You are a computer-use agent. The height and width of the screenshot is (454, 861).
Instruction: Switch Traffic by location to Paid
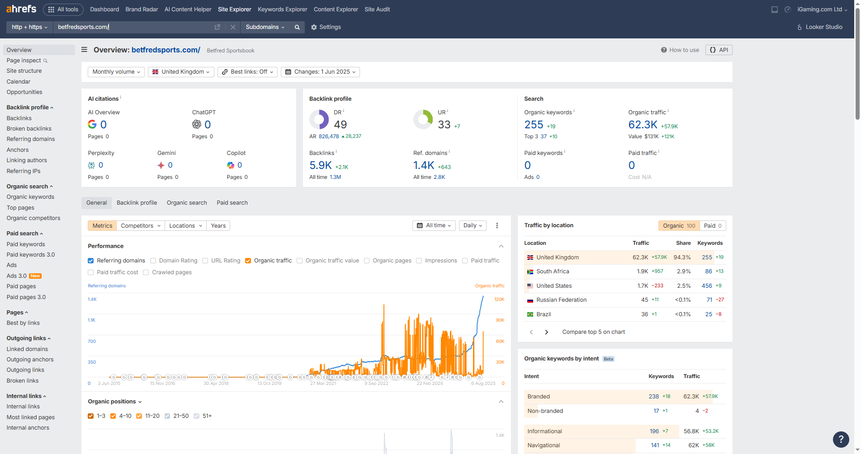point(713,226)
